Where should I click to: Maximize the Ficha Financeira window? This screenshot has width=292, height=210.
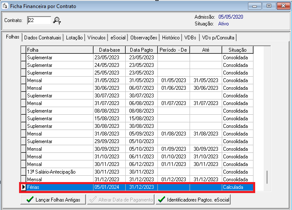tap(268, 6)
